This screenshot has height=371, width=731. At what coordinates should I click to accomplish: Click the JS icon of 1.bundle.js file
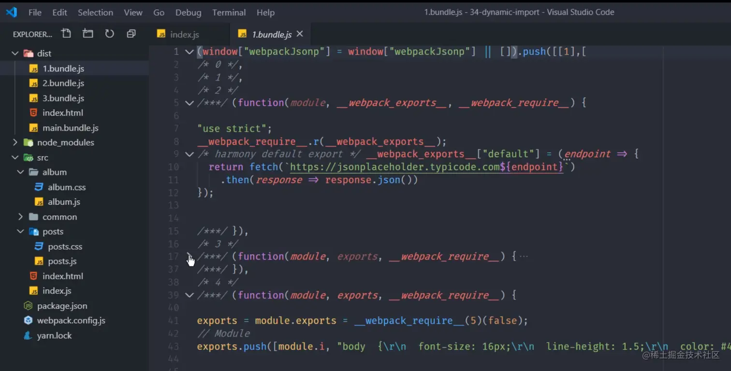click(x=34, y=69)
